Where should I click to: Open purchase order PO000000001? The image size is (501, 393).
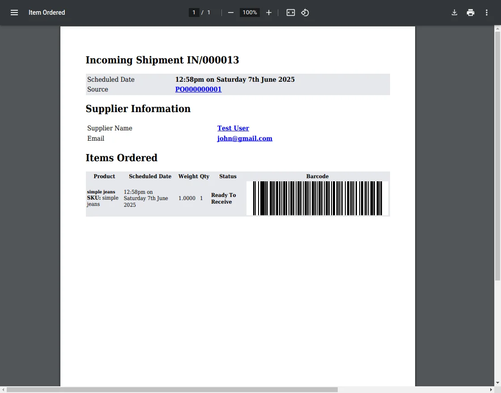[x=198, y=89]
